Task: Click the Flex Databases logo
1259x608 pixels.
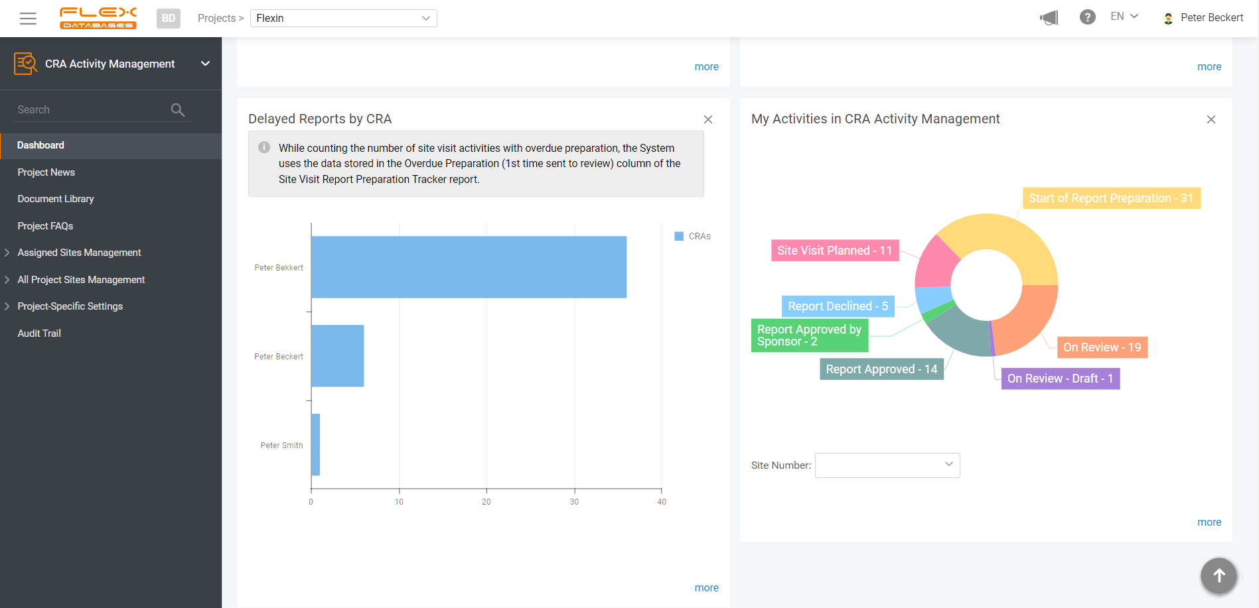Action: (98, 18)
